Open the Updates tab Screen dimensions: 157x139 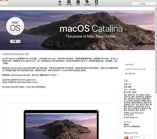96,3
